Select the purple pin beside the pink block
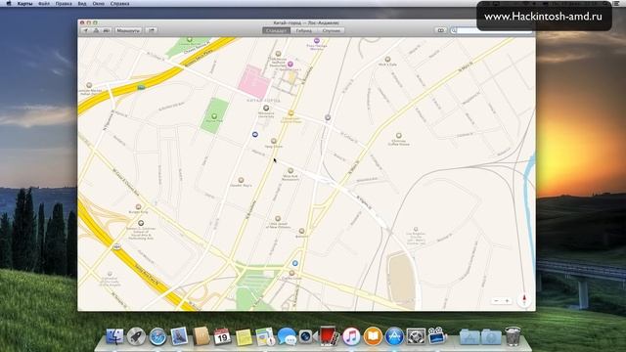The image size is (626, 352). (291, 64)
